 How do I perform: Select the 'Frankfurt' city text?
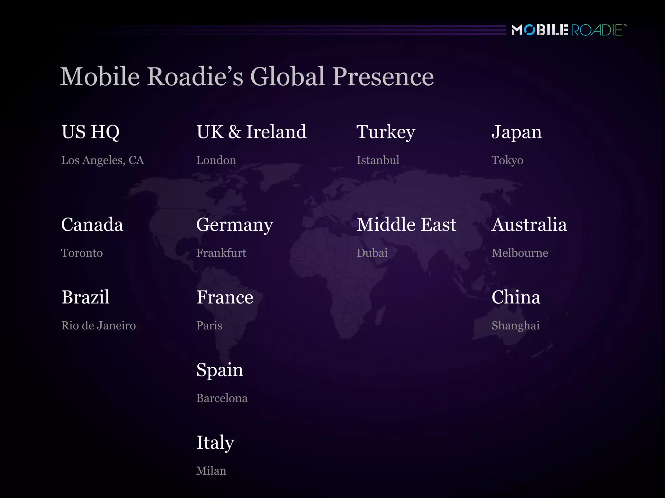pos(221,253)
